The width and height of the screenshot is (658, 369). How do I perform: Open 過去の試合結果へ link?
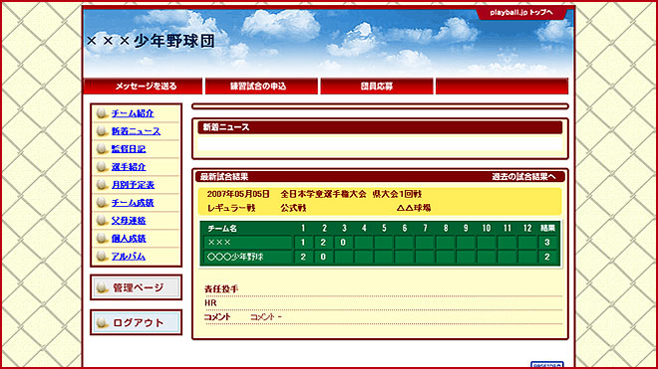pyautogui.click(x=523, y=177)
